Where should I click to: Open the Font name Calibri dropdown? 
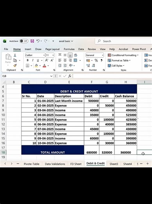coord(44,55)
